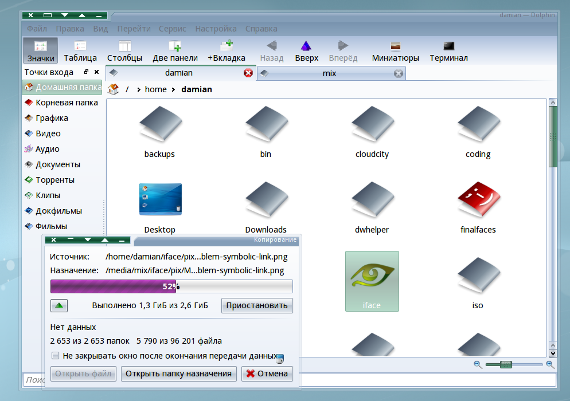Select the cloudcity folder
This screenshot has width=570, height=401.
(x=372, y=132)
